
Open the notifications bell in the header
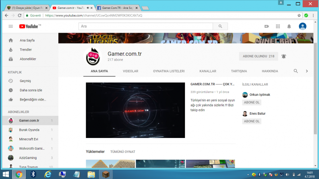click(x=289, y=26)
